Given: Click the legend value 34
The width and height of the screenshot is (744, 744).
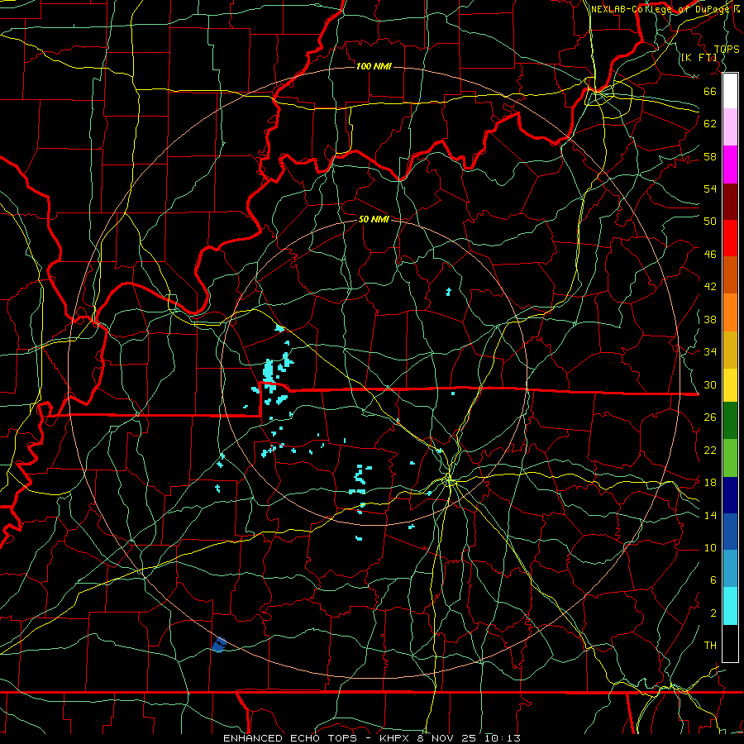Looking at the screenshot, I should coord(710,352).
